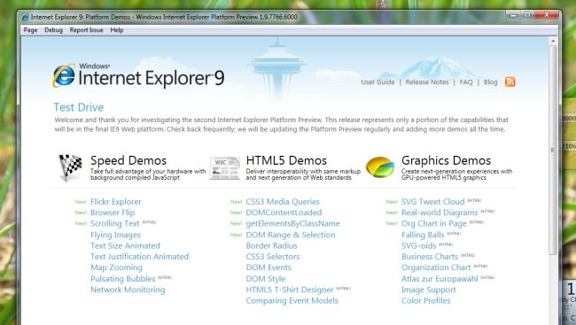The width and height of the screenshot is (576, 325).
Task: Open the Report Issue menu
Action: click(86, 30)
